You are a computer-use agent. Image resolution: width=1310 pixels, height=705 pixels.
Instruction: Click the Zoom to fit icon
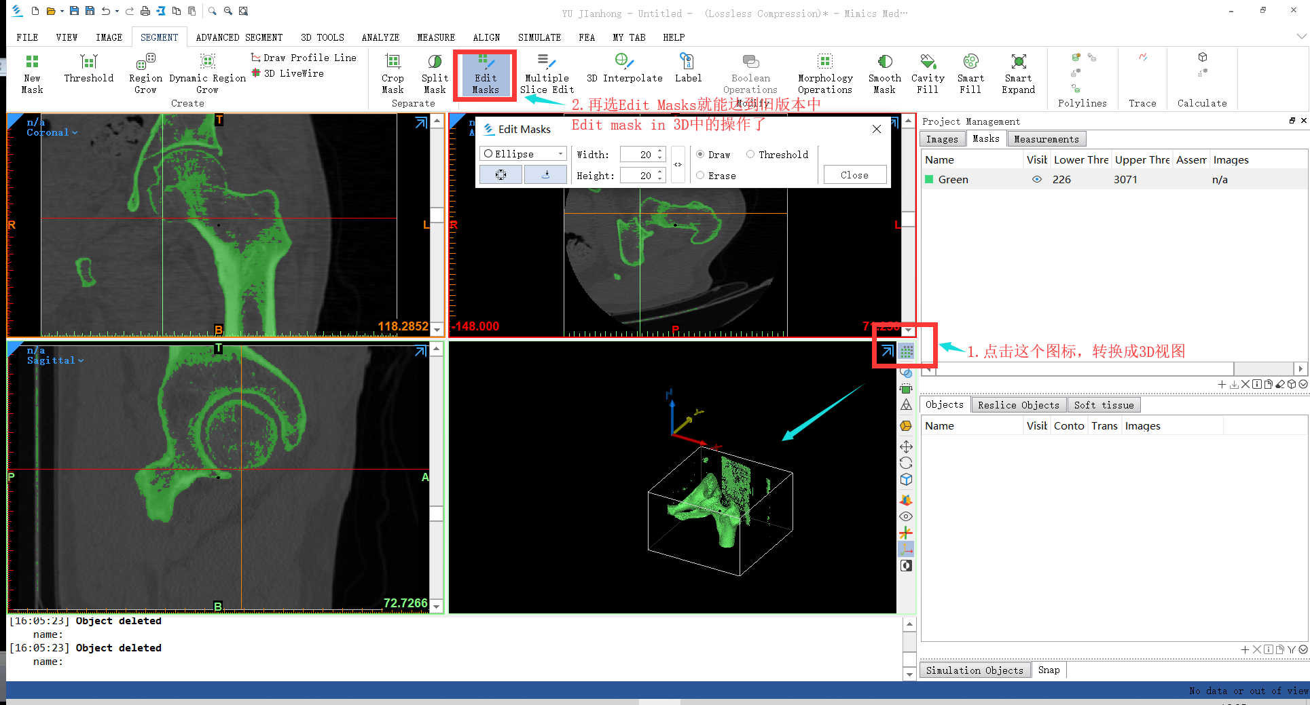[x=243, y=11]
